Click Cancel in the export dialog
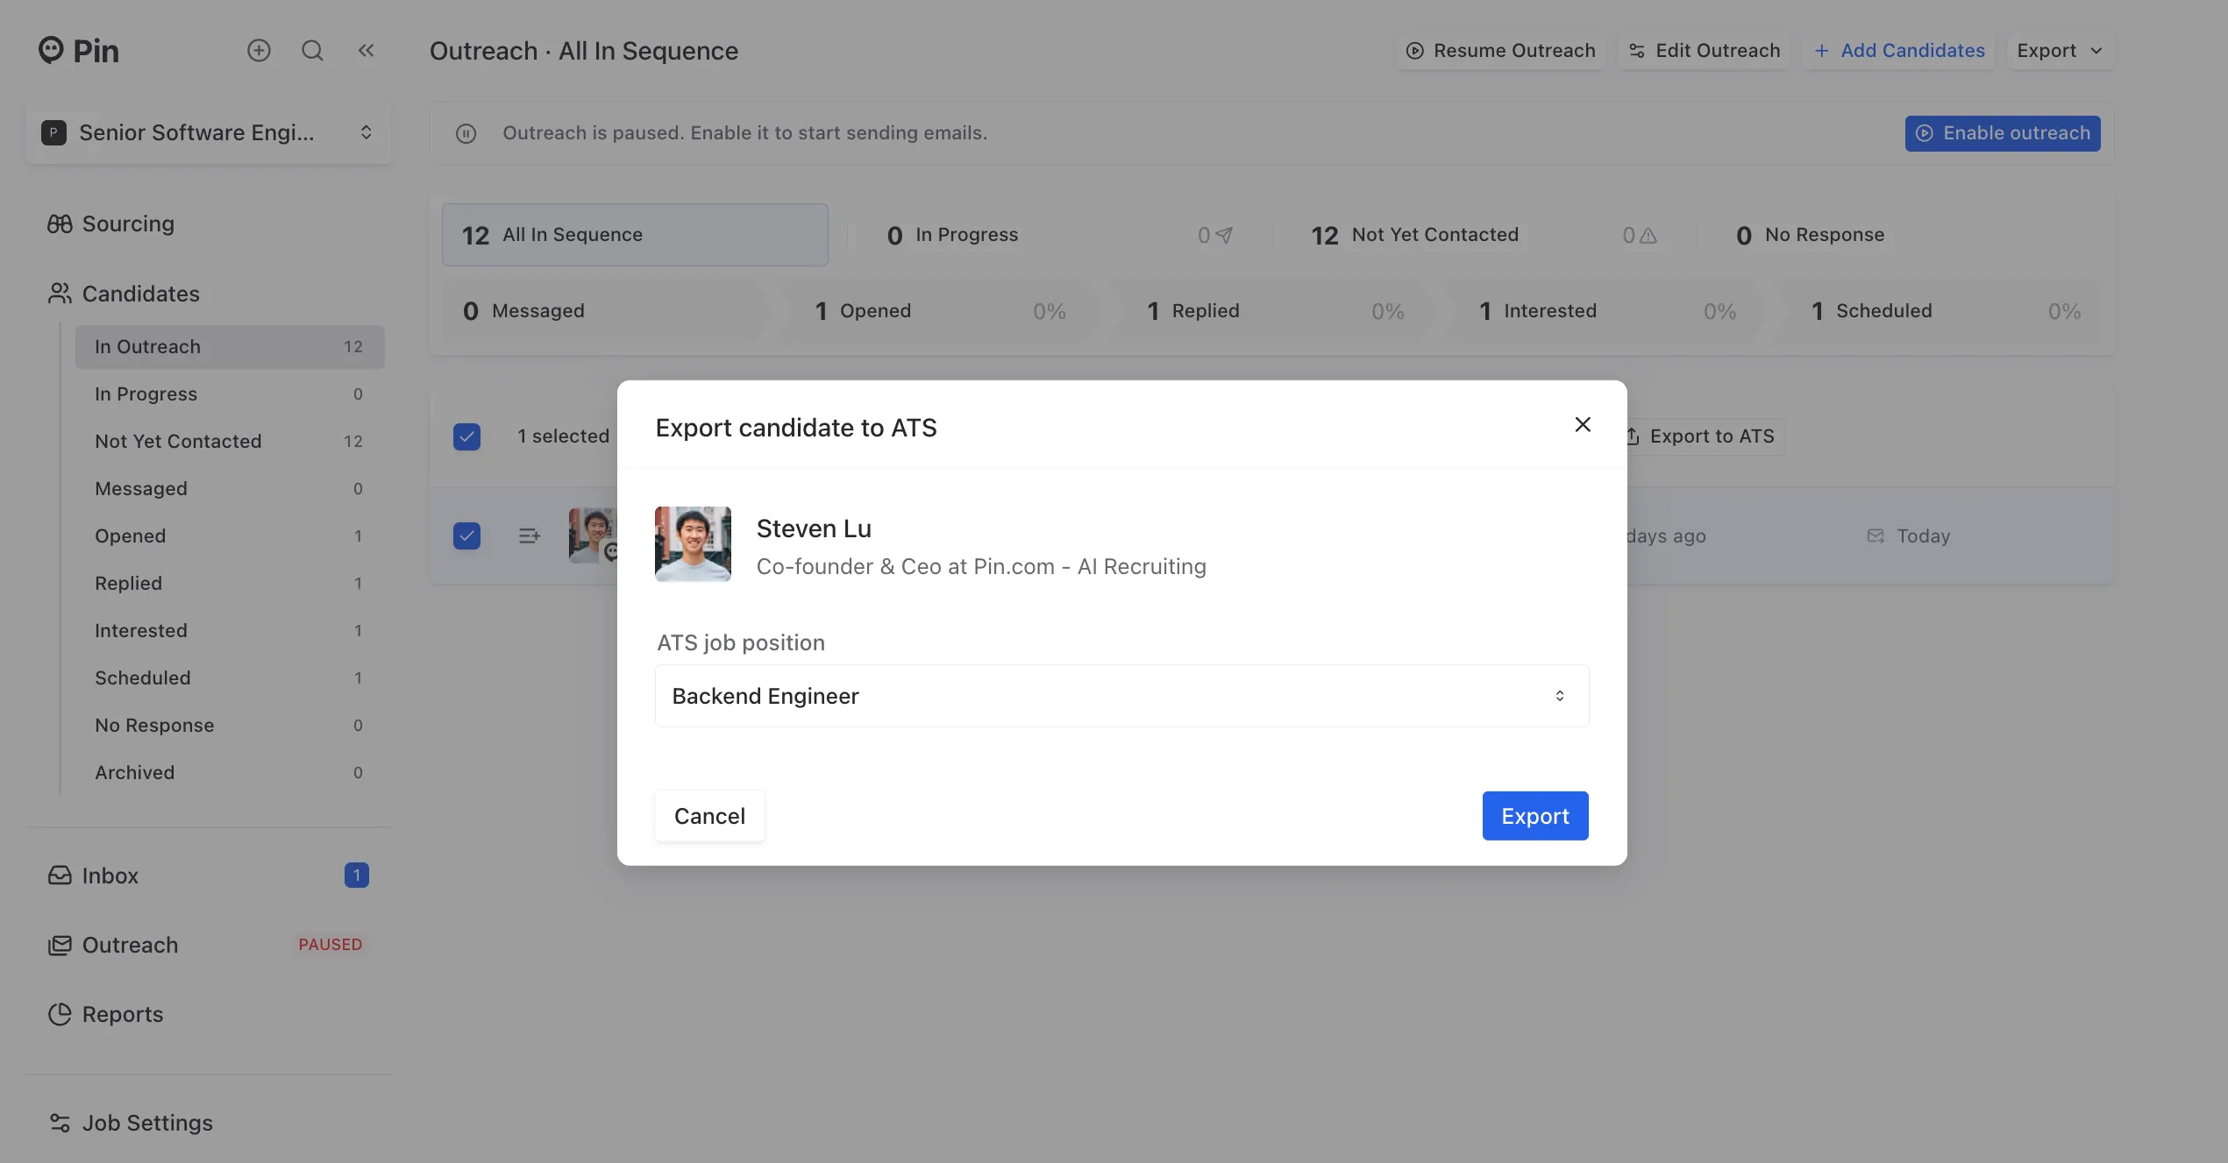This screenshot has width=2228, height=1163. tap(709, 816)
